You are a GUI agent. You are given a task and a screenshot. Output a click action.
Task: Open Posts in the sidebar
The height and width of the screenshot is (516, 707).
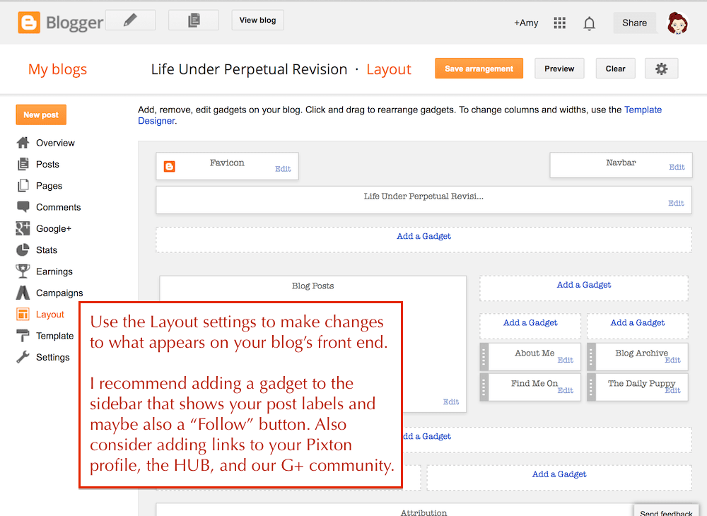click(47, 165)
